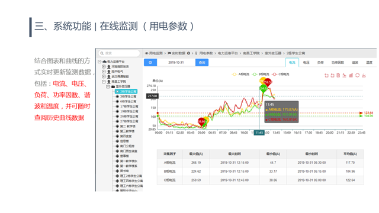Screen dimensions: 379x213
Task: Click the area zoom icon in chart toolbox
Action: tap(326, 75)
